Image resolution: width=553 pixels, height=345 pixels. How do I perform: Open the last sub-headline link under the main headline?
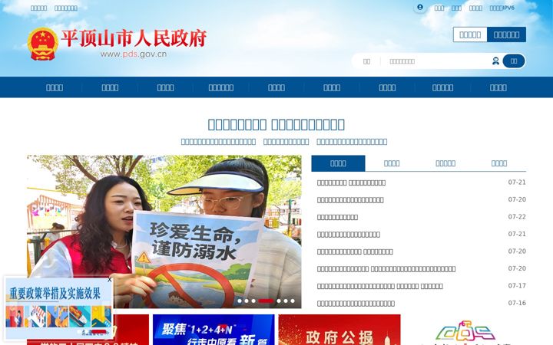click(x=352, y=142)
